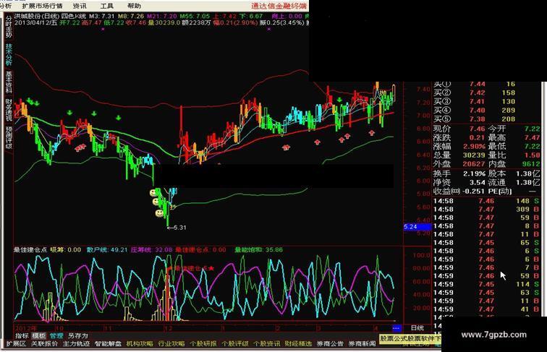
Task: Open the 分析 menu
Action: click(x=6, y=6)
